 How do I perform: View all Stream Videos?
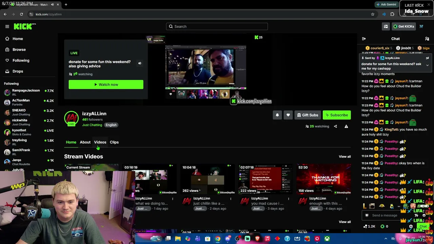click(x=345, y=157)
